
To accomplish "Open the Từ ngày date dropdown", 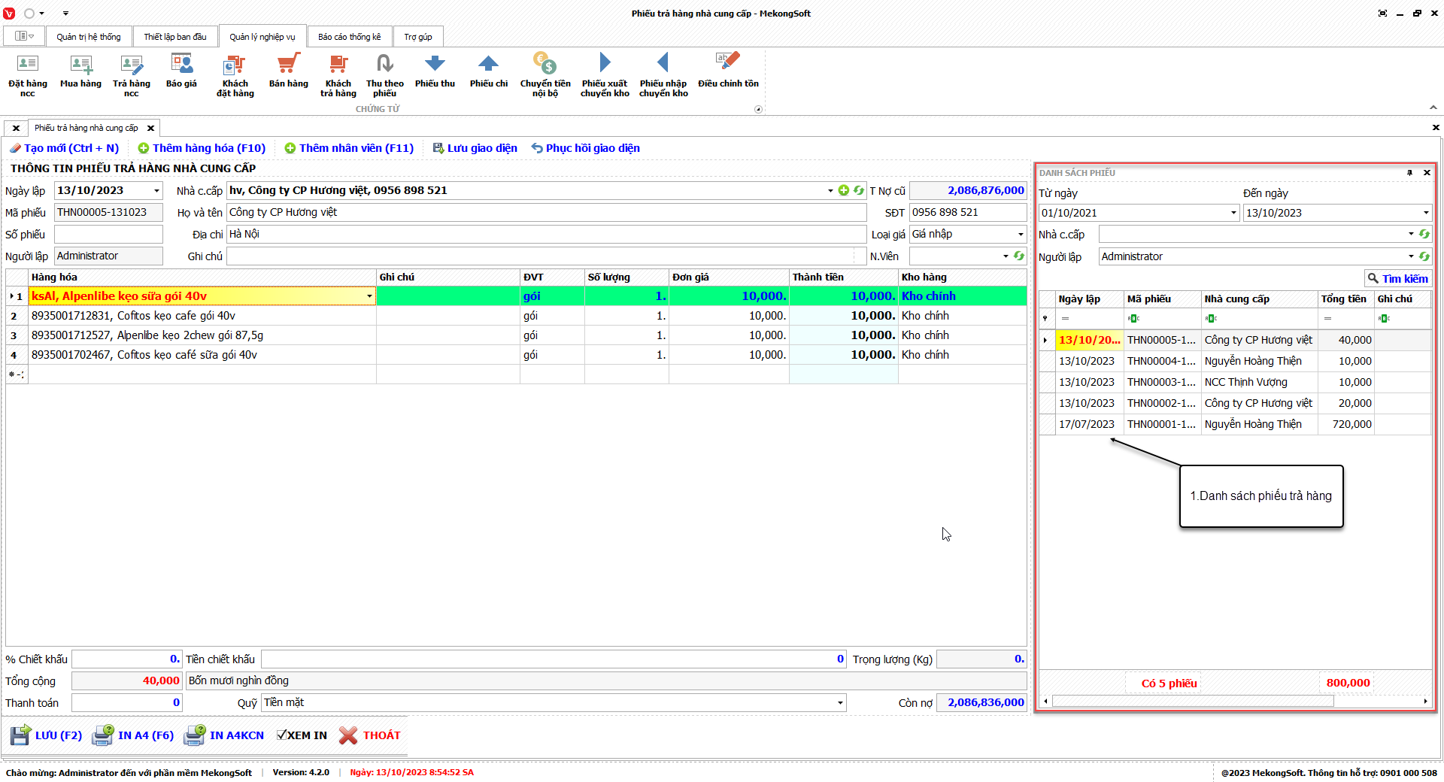I will tap(1233, 213).
